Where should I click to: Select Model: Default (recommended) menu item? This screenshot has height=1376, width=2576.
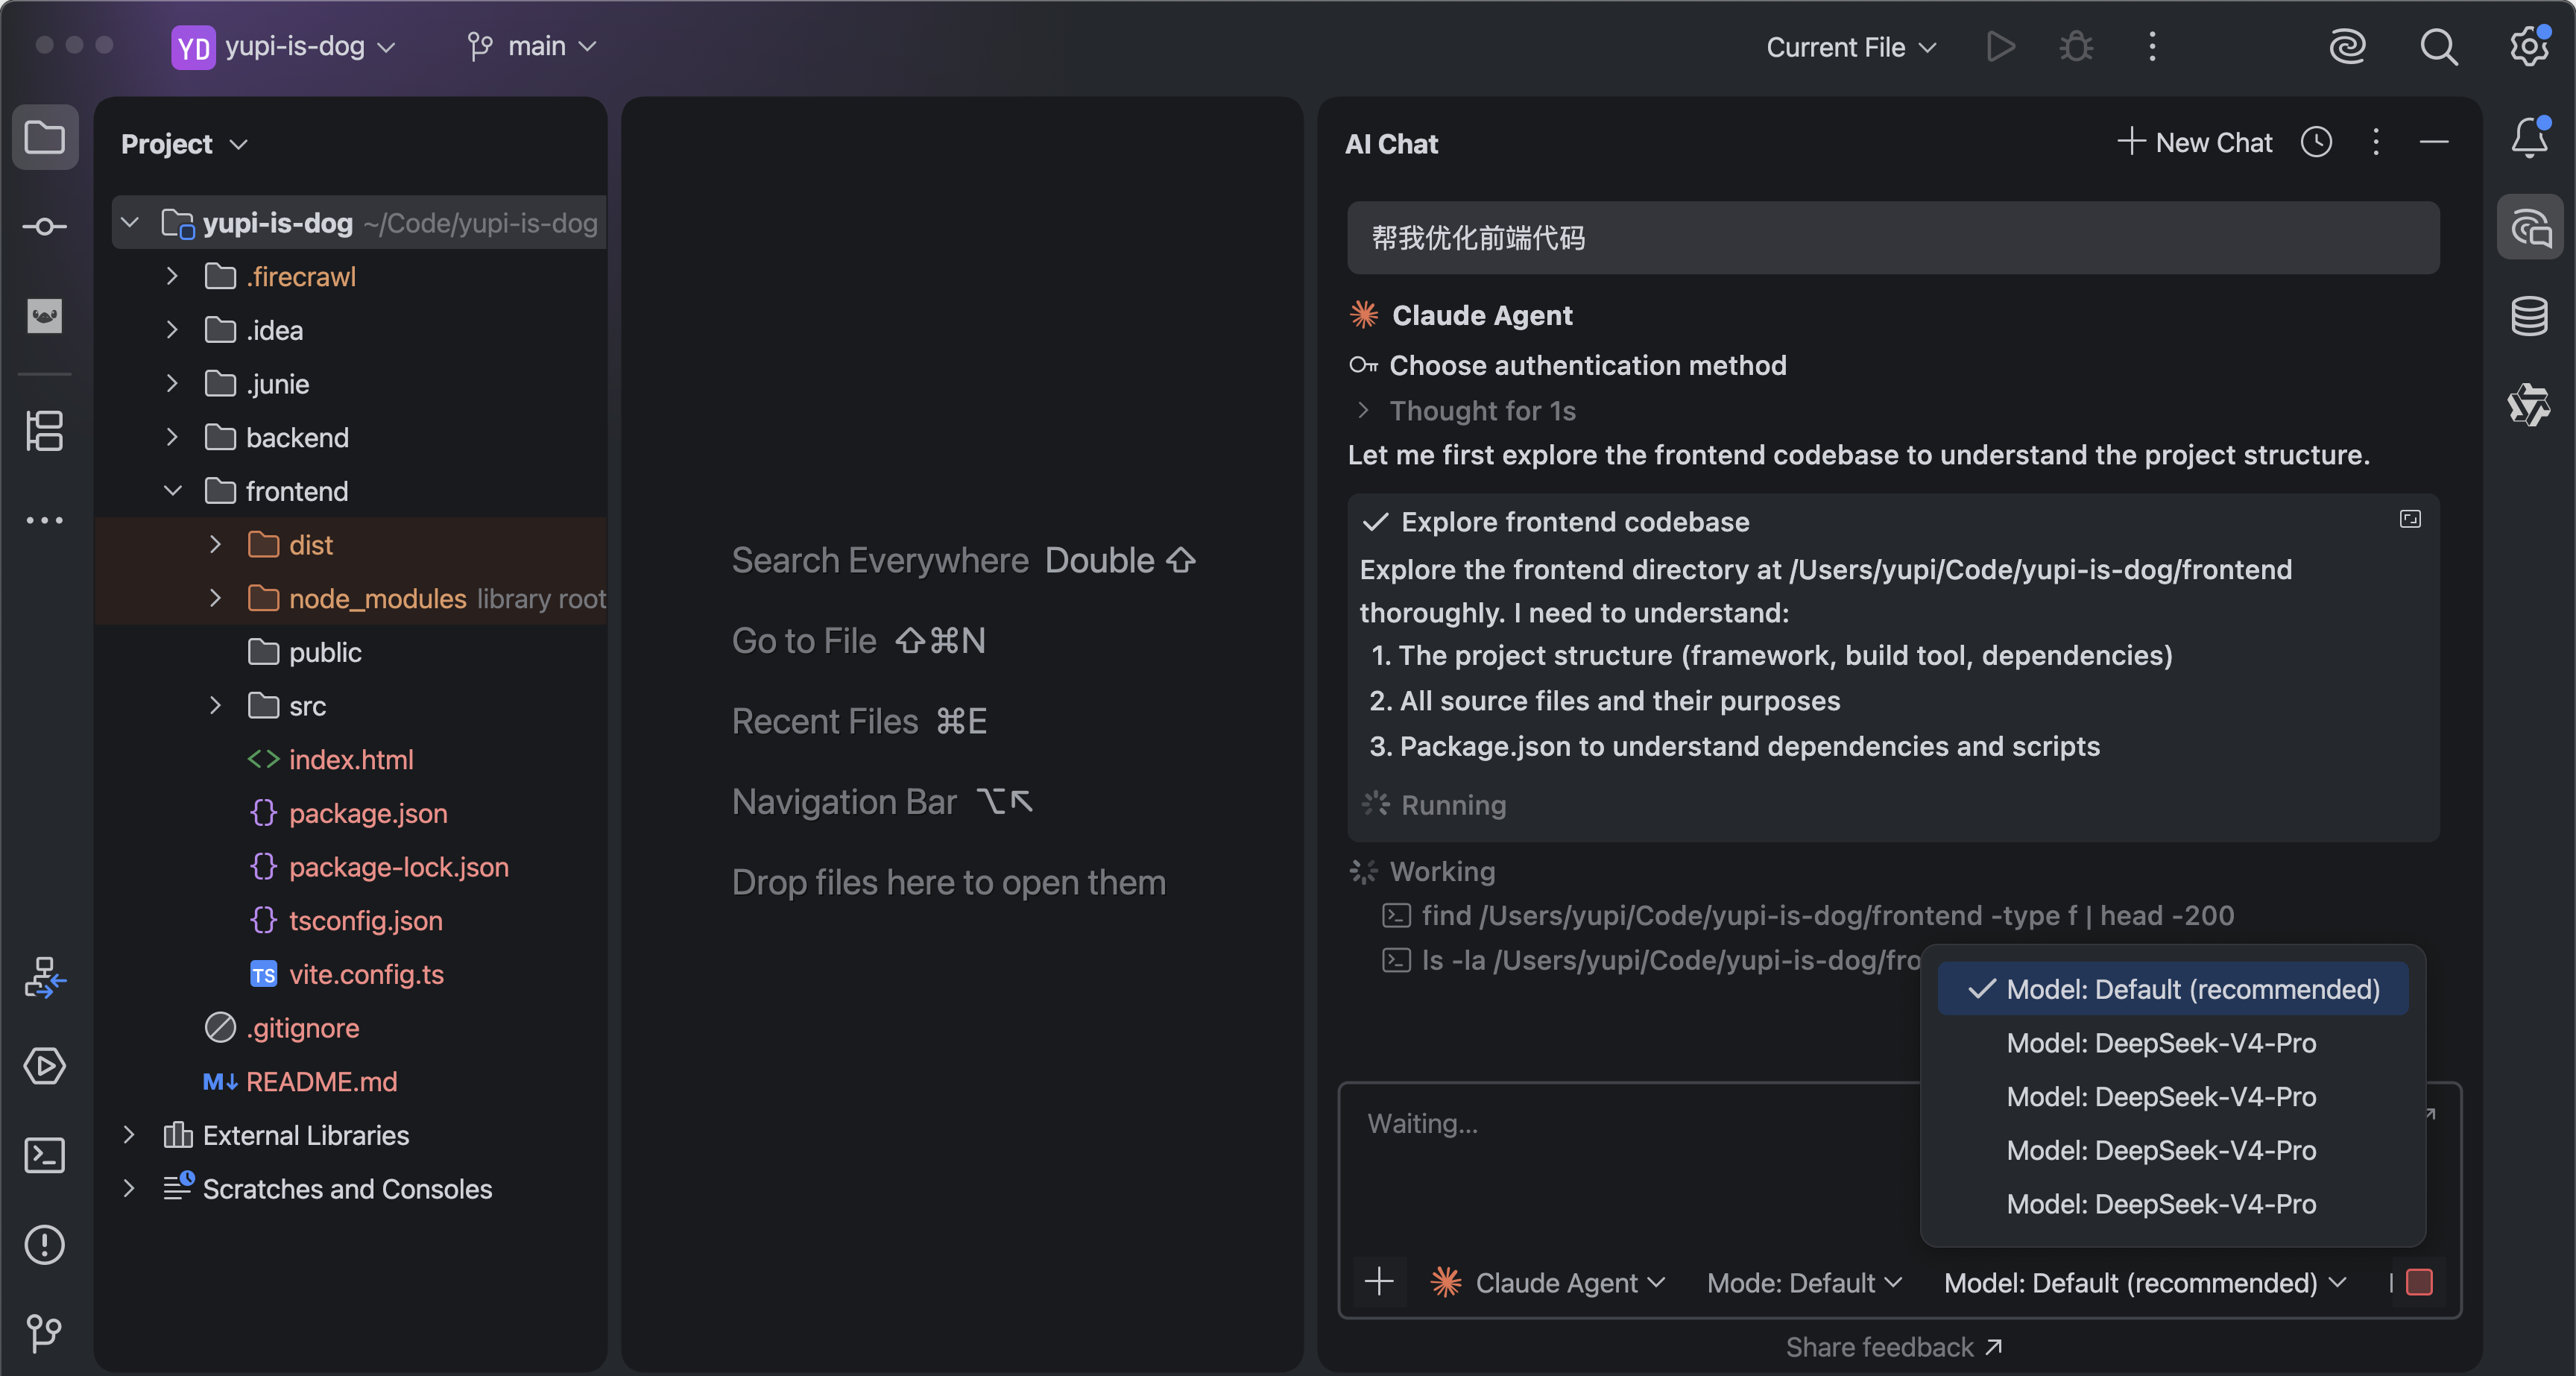(2172, 989)
